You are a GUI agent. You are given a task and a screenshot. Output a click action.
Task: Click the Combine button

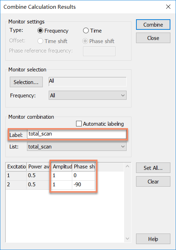click(x=153, y=25)
